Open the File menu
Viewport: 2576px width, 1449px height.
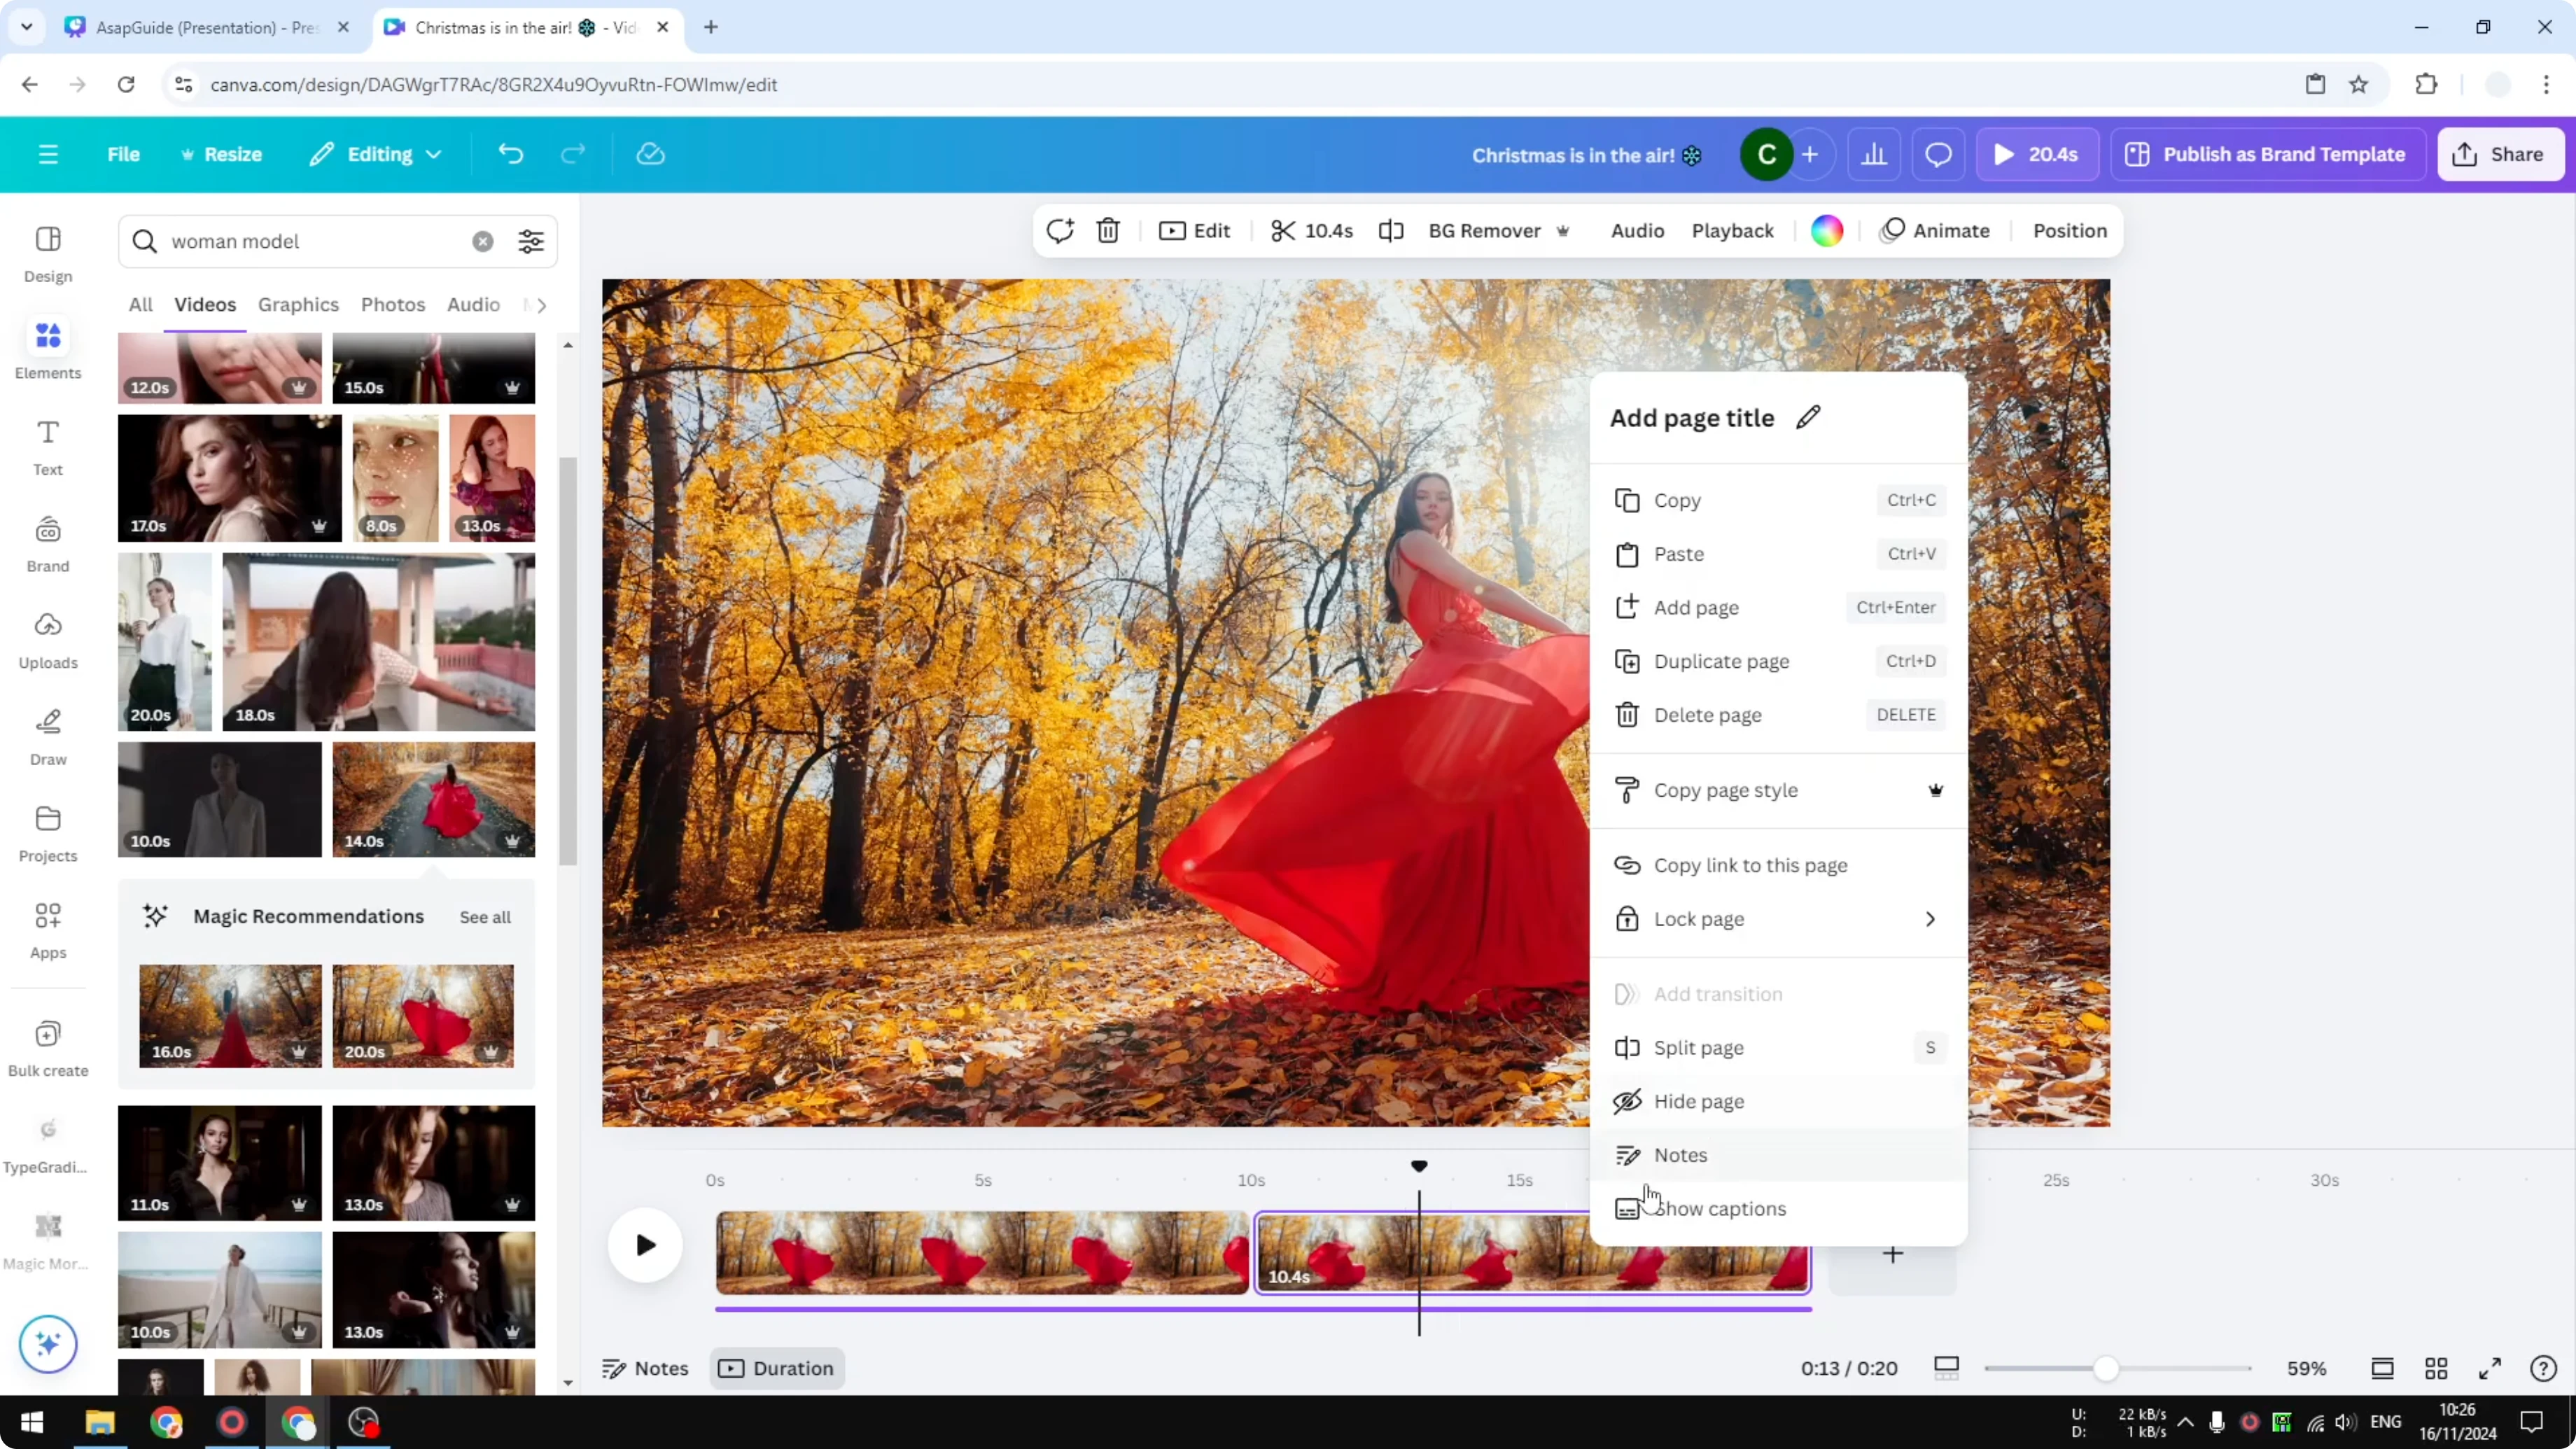[x=124, y=154]
